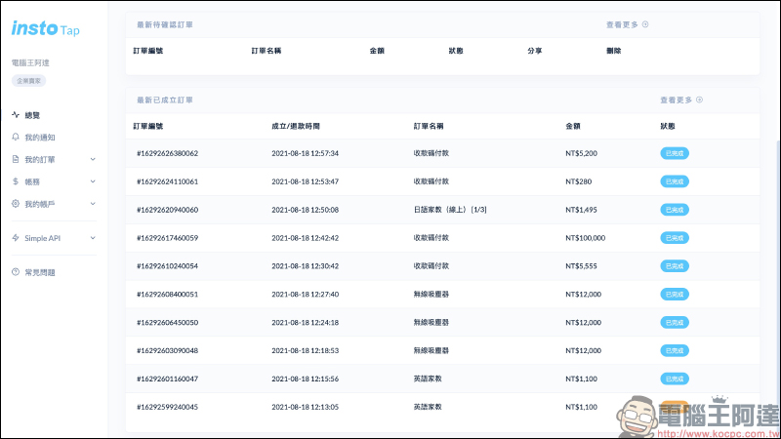
Task: Click the 已完成 badge for order #16292626380062
Action: pos(675,153)
